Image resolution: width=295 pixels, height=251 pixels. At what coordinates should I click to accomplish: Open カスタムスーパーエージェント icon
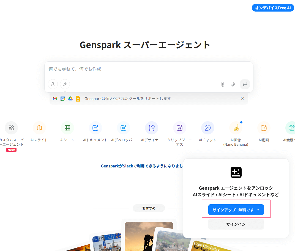[11, 128]
